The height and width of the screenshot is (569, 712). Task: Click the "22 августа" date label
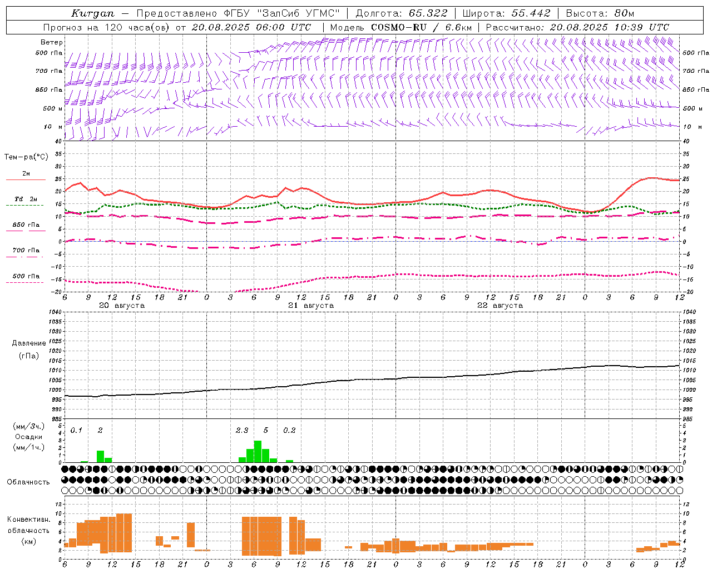(x=500, y=306)
